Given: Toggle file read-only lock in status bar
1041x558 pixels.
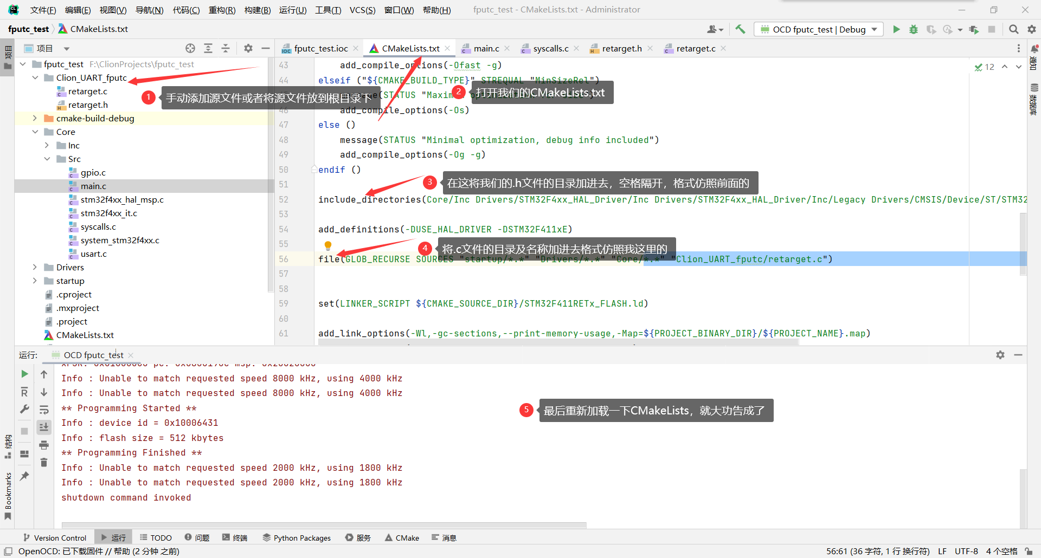Looking at the screenshot, I should click(x=1029, y=551).
